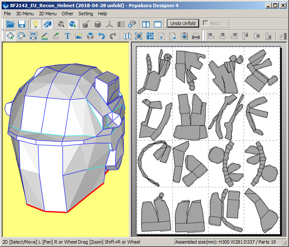Open the 3D Menu

click(25, 14)
